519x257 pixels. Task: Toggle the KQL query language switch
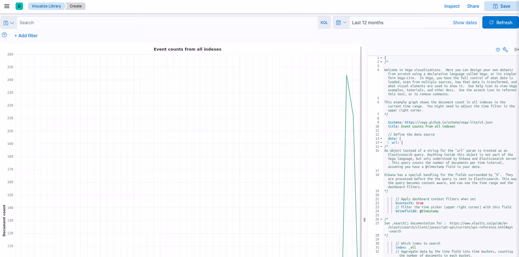tap(324, 23)
